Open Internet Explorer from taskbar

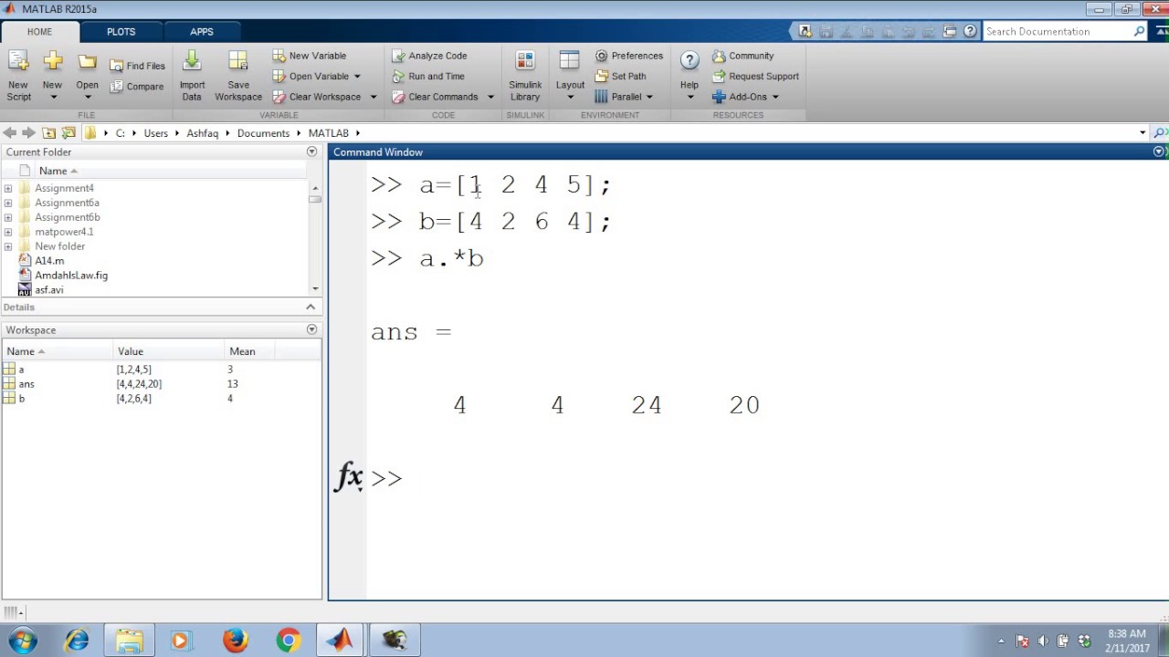tap(77, 641)
